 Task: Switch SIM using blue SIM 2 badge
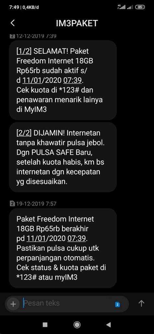point(117,305)
